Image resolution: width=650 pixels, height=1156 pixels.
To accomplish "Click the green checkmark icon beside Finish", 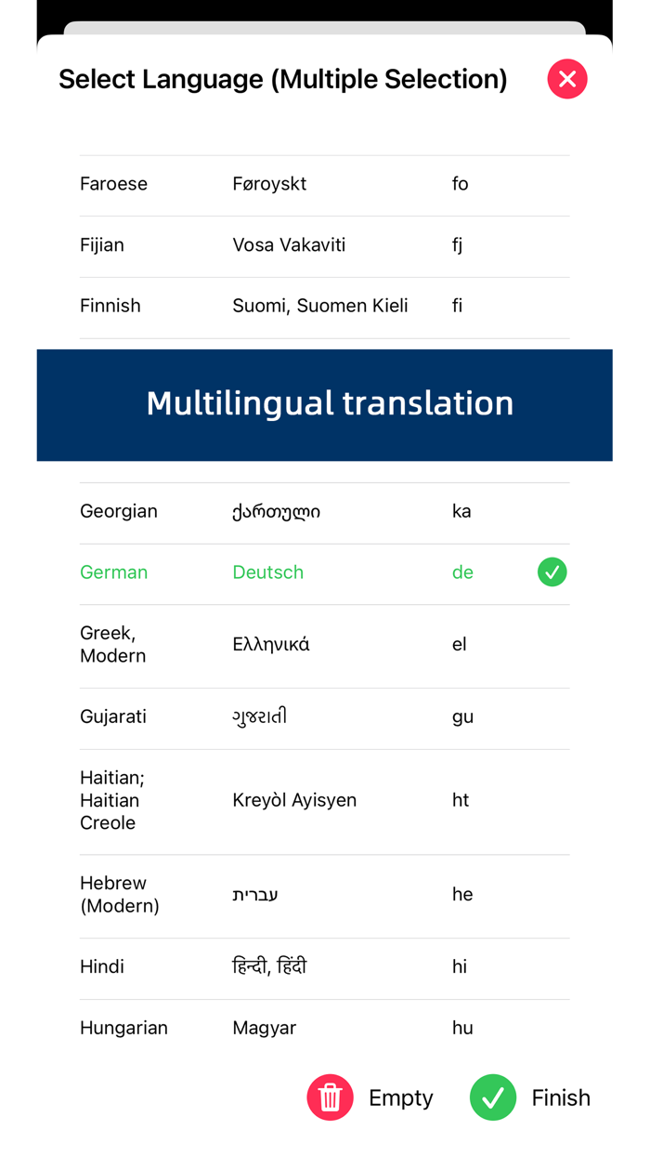I will (x=493, y=1097).
